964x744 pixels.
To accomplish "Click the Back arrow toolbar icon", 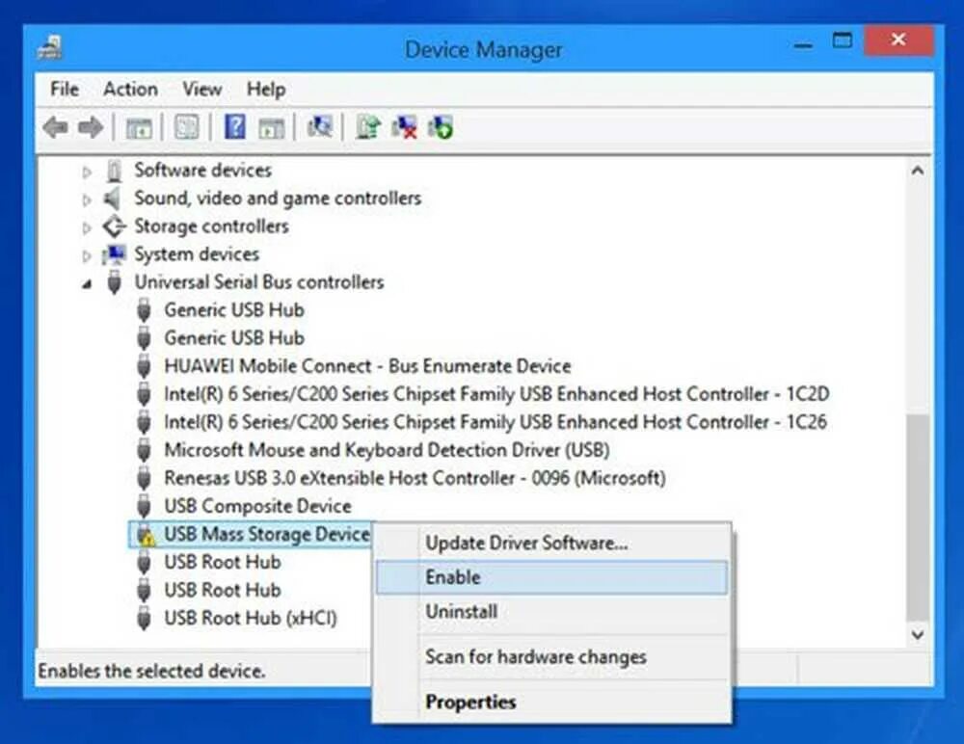I will pyautogui.click(x=55, y=128).
